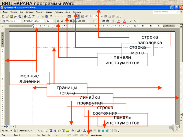Image resolution: width=183 pixels, height=137 pixels.
Task: Open the zoom percentage dropdown
Action: 102,17
